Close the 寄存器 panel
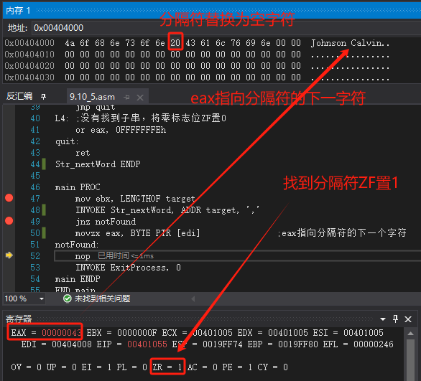 pyautogui.click(x=408, y=319)
